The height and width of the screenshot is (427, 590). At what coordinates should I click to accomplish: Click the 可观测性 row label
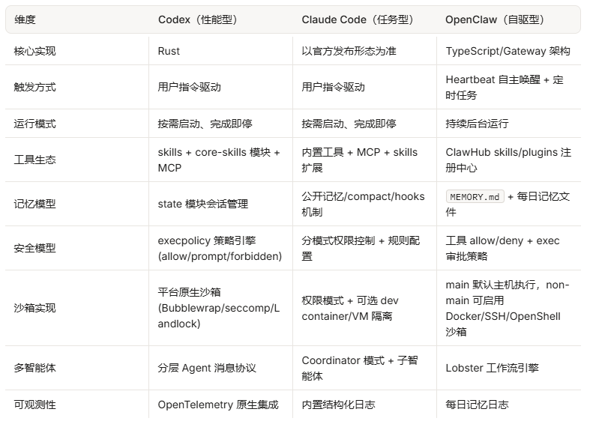[34, 405]
